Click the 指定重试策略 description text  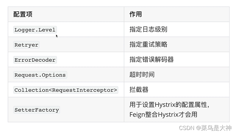tap(148, 45)
